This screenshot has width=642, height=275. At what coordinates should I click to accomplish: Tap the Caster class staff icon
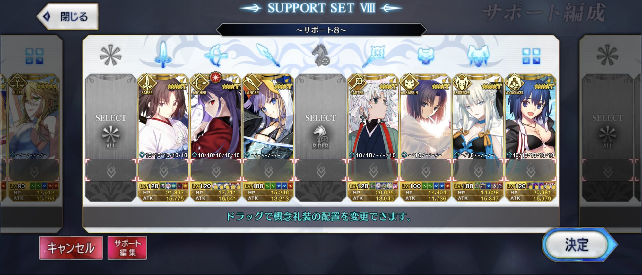pos(373,55)
